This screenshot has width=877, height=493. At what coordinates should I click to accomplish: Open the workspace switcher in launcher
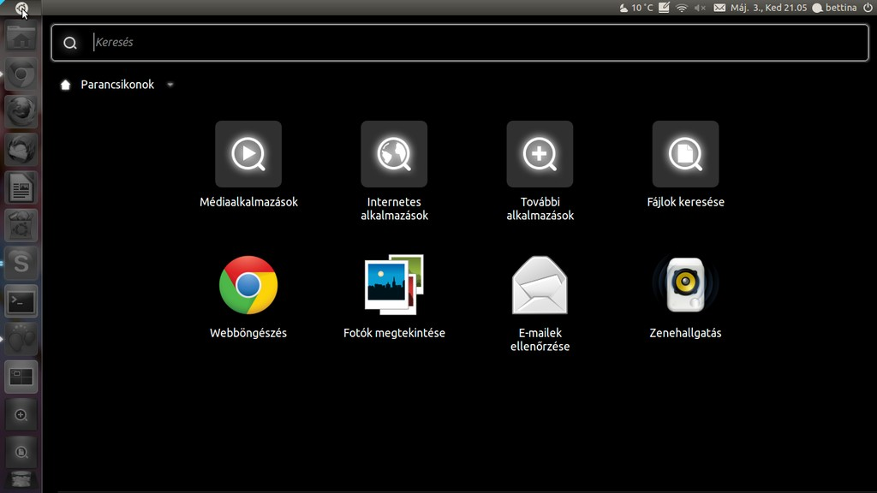click(x=21, y=377)
